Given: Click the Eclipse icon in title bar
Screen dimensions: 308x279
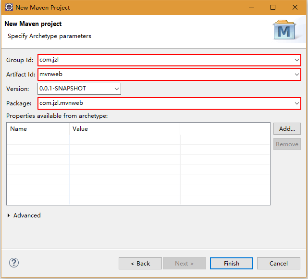Looking at the screenshot, I should click(9, 7).
